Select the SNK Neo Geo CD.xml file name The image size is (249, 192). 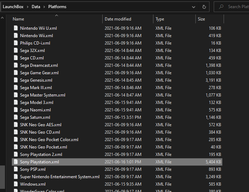pos(40,132)
